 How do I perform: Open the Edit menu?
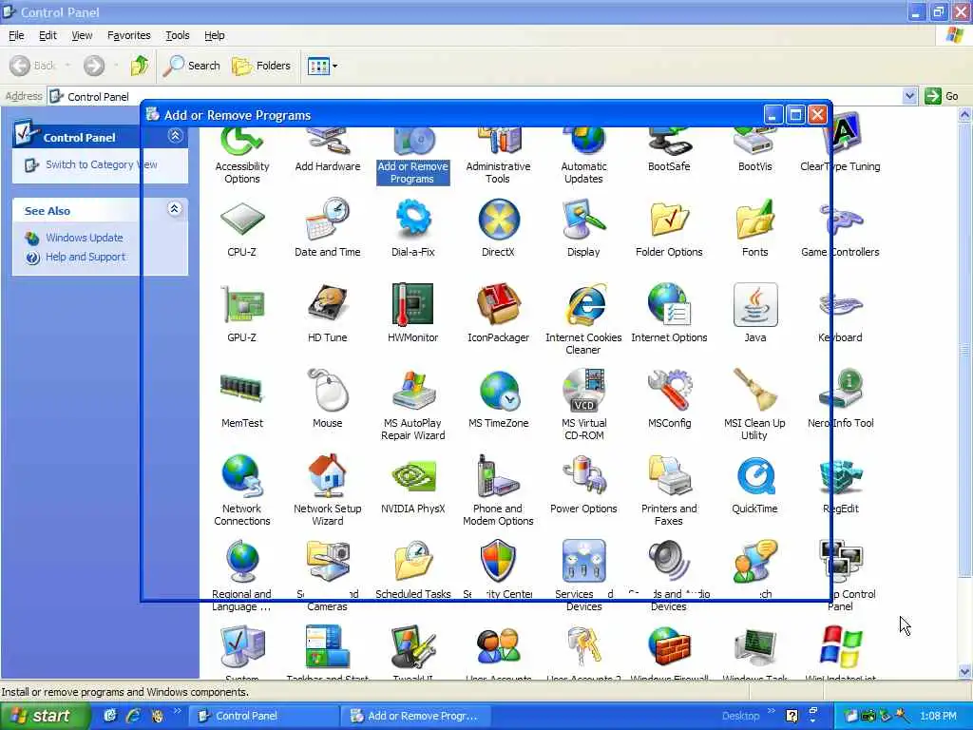[48, 35]
